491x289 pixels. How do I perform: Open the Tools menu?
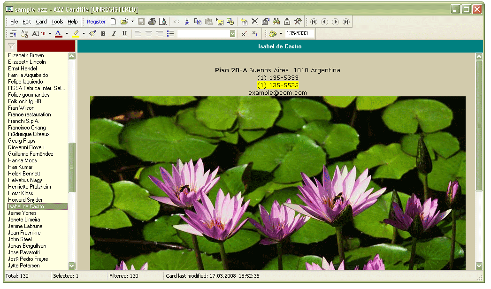57,22
